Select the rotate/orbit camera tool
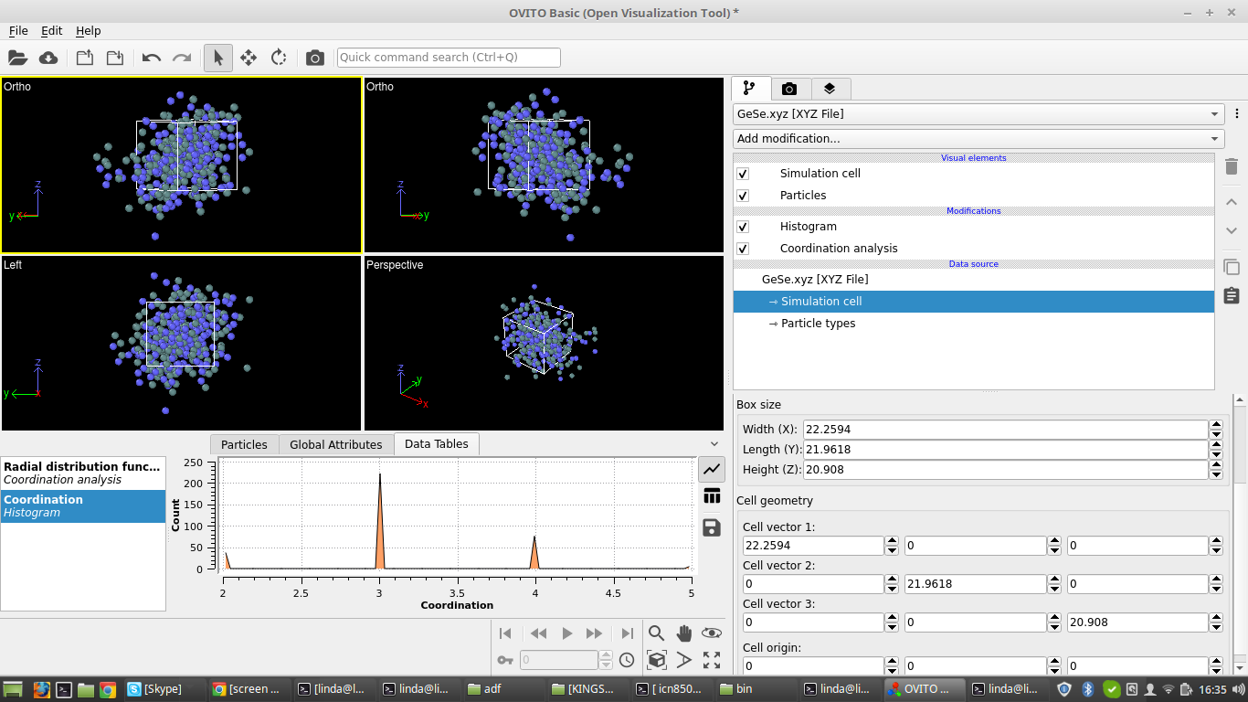Screen dimensions: 1248x702 point(279,58)
